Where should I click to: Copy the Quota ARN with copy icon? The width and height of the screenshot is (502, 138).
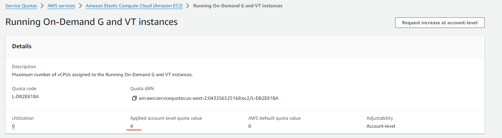tap(134, 98)
